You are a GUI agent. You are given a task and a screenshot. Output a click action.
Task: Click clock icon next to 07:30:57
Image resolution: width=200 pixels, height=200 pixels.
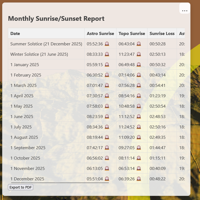(107, 96)
